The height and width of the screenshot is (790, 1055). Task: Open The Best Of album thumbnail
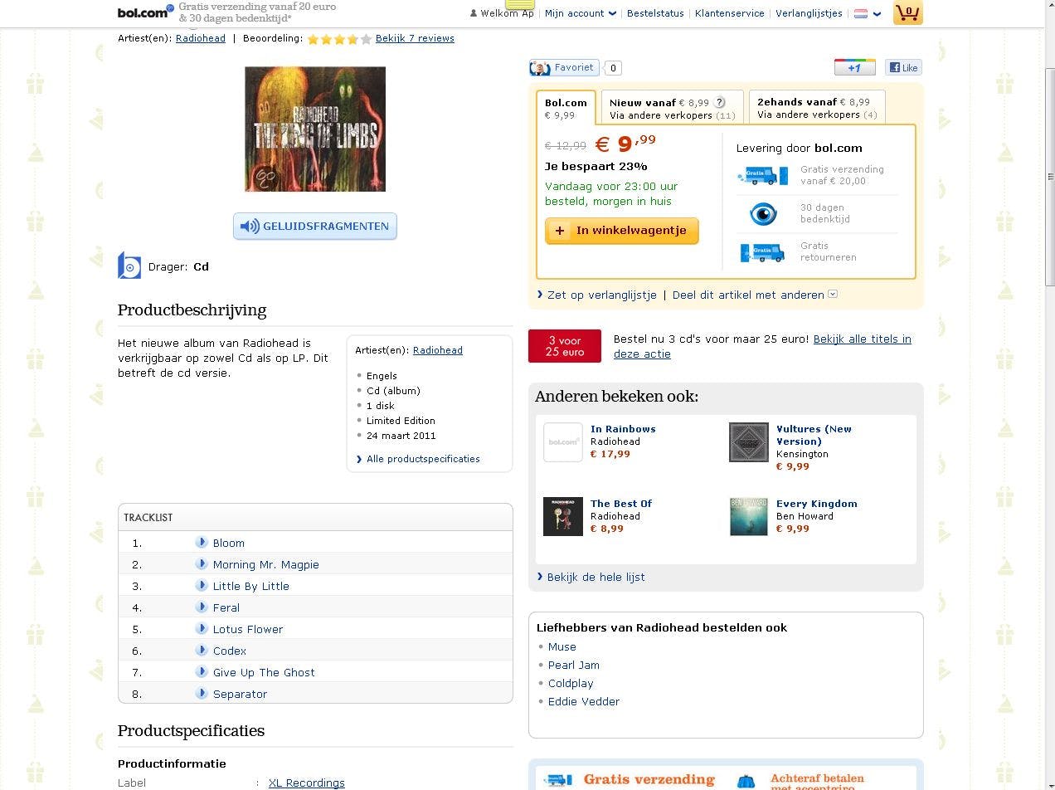[x=563, y=516]
